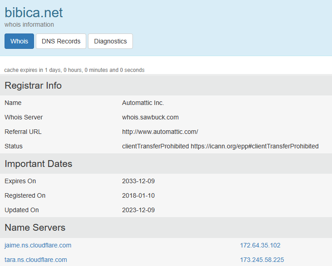Open IP address 172.64.35.102

point(260,245)
